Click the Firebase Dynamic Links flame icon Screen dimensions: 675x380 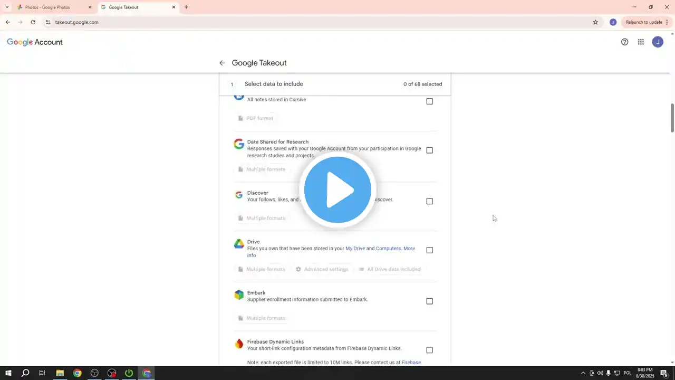pyautogui.click(x=239, y=344)
